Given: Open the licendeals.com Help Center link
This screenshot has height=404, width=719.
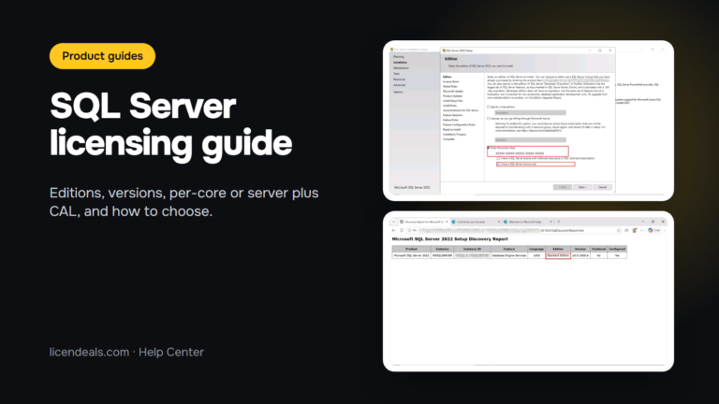Looking at the screenshot, I should click(126, 352).
